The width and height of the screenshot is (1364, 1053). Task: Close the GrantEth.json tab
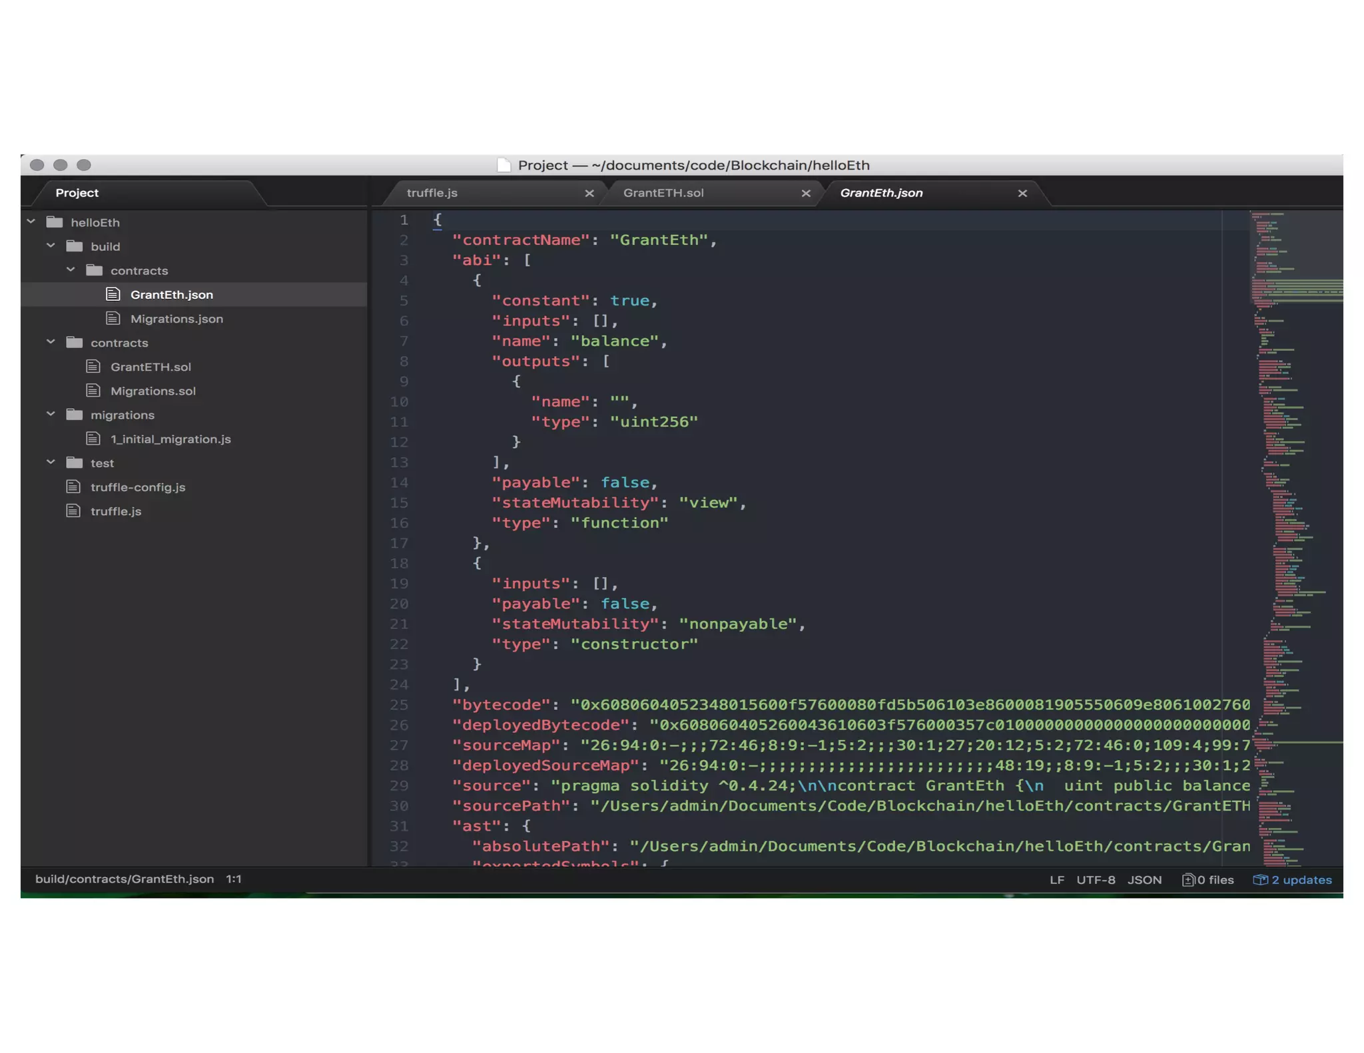(1022, 194)
